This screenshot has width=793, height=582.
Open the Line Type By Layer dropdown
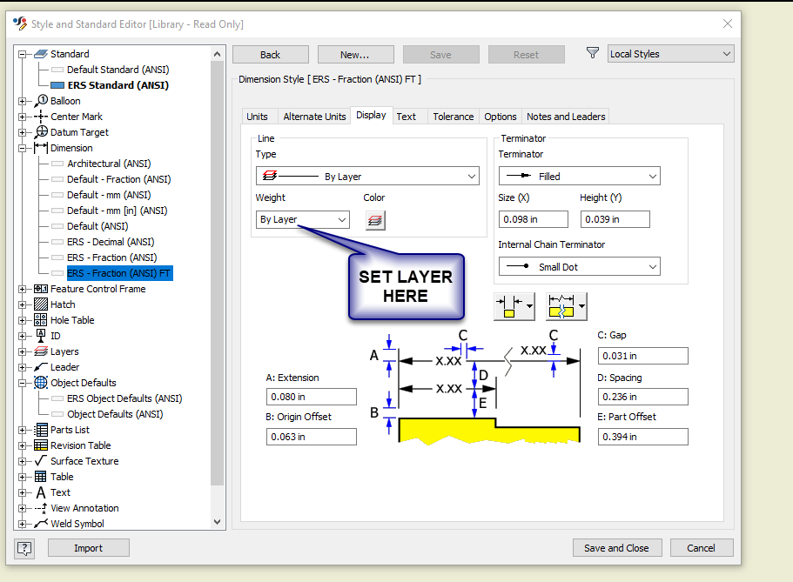tap(367, 176)
